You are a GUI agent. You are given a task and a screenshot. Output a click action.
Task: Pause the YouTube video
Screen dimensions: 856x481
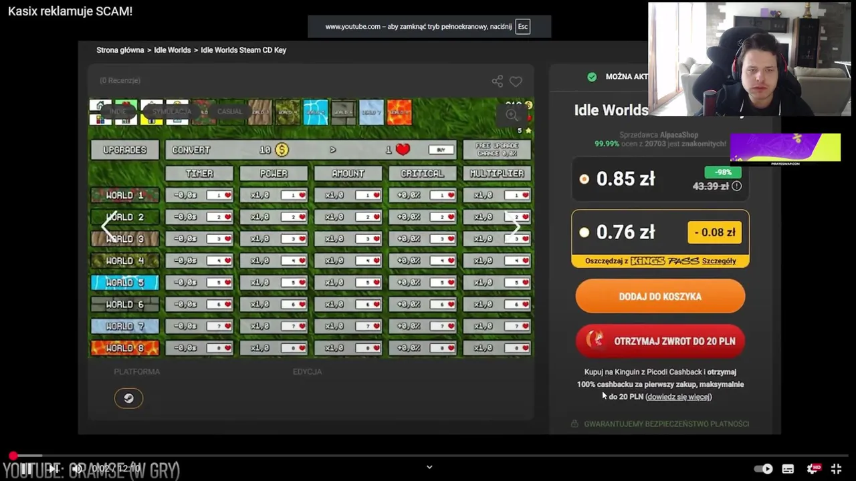[25, 469]
